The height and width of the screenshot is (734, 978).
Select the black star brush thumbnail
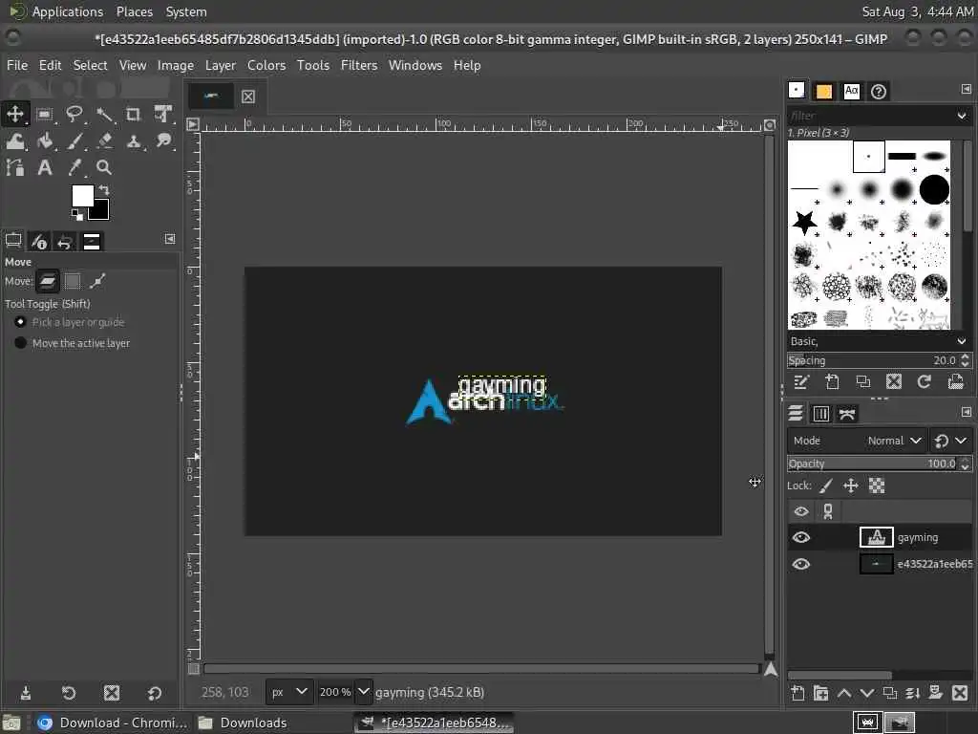pos(804,222)
